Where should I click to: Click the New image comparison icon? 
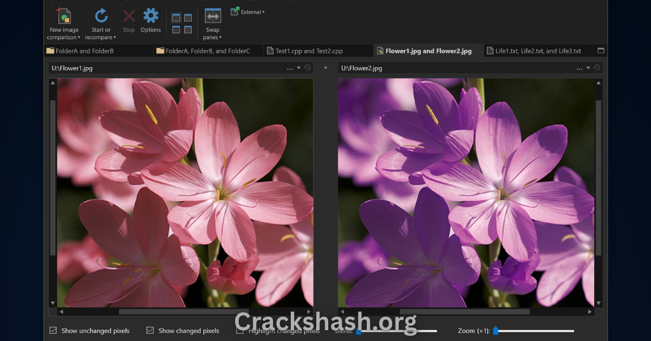(64, 16)
